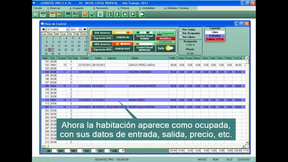Click the Siguiente DIA button

tap(101, 38)
